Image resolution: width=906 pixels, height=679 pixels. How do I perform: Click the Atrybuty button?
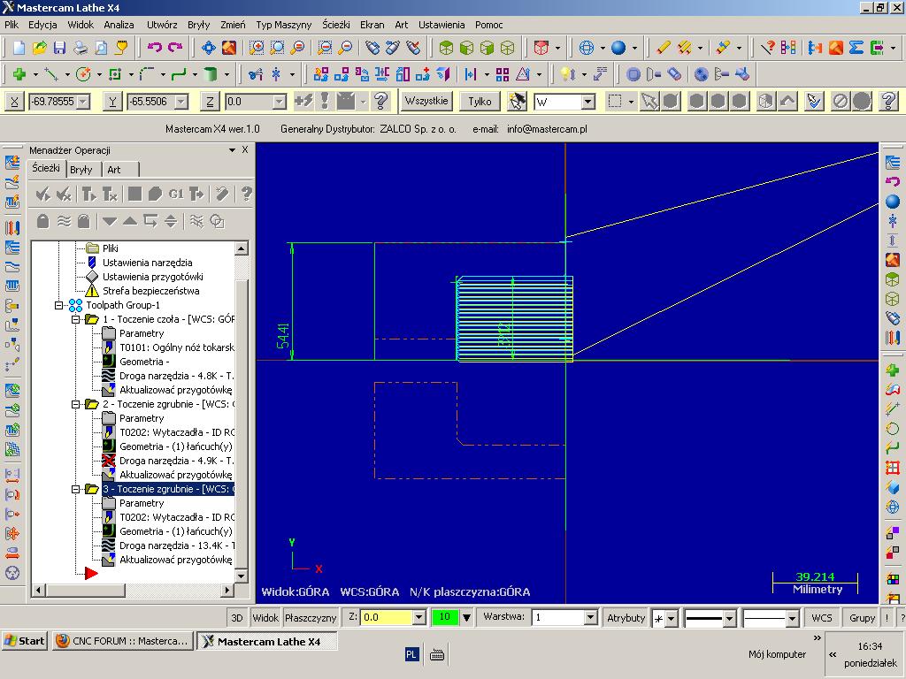coord(626,618)
